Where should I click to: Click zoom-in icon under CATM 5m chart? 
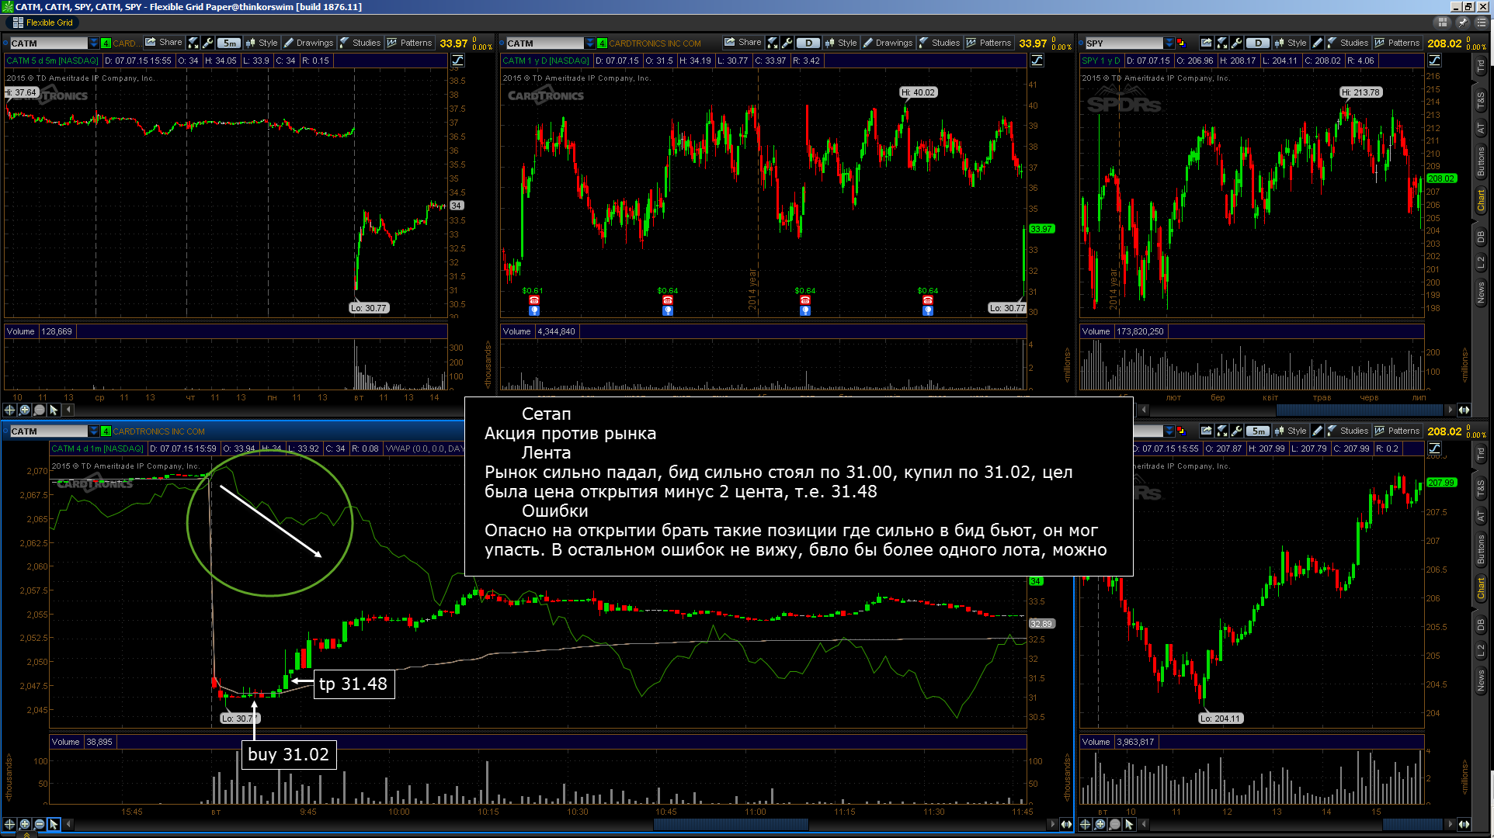(x=25, y=410)
